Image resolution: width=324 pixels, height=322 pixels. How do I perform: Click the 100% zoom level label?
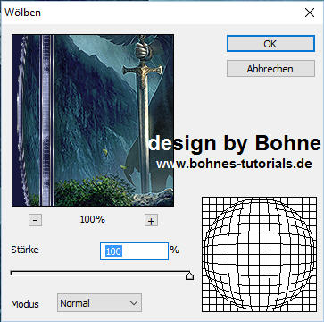click(x=93, y=220)
